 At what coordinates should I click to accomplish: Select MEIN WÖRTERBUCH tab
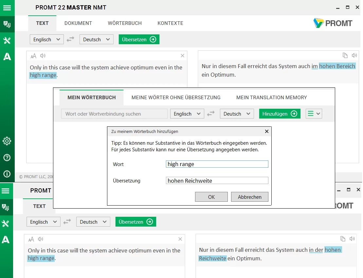[x=92, y=98]
